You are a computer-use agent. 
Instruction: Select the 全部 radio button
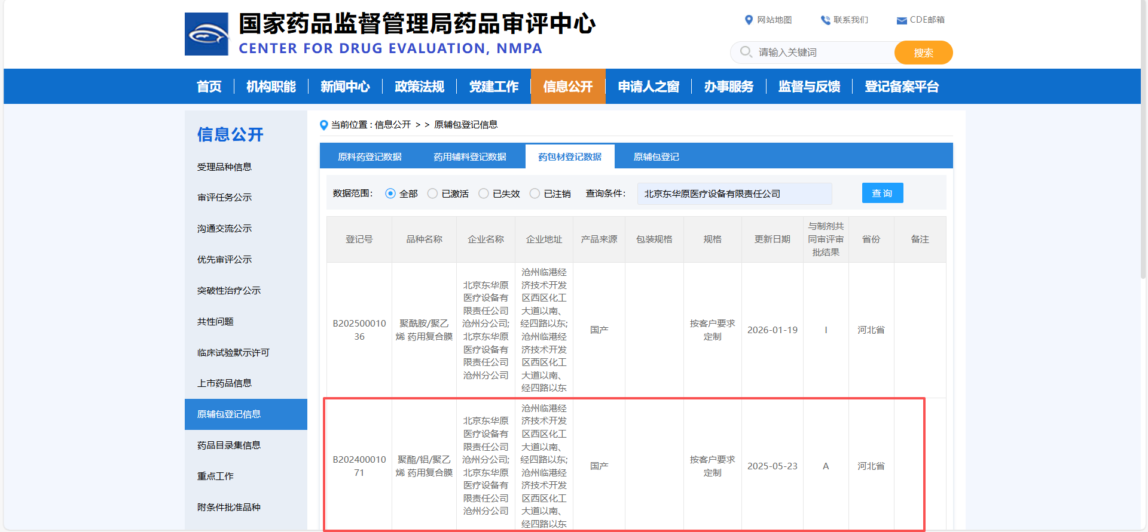390,193
